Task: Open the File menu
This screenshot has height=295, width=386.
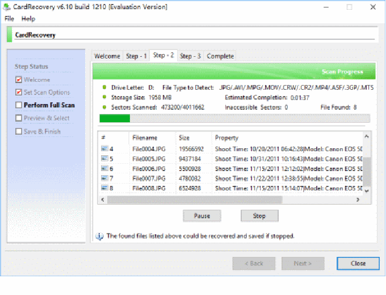Action: click(x=9, y=19)
